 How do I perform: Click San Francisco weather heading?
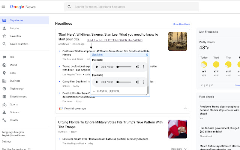[208, 32]
